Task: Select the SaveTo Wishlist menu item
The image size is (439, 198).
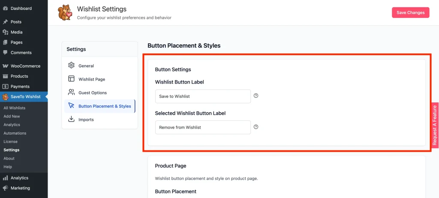Action: (24, 96)
